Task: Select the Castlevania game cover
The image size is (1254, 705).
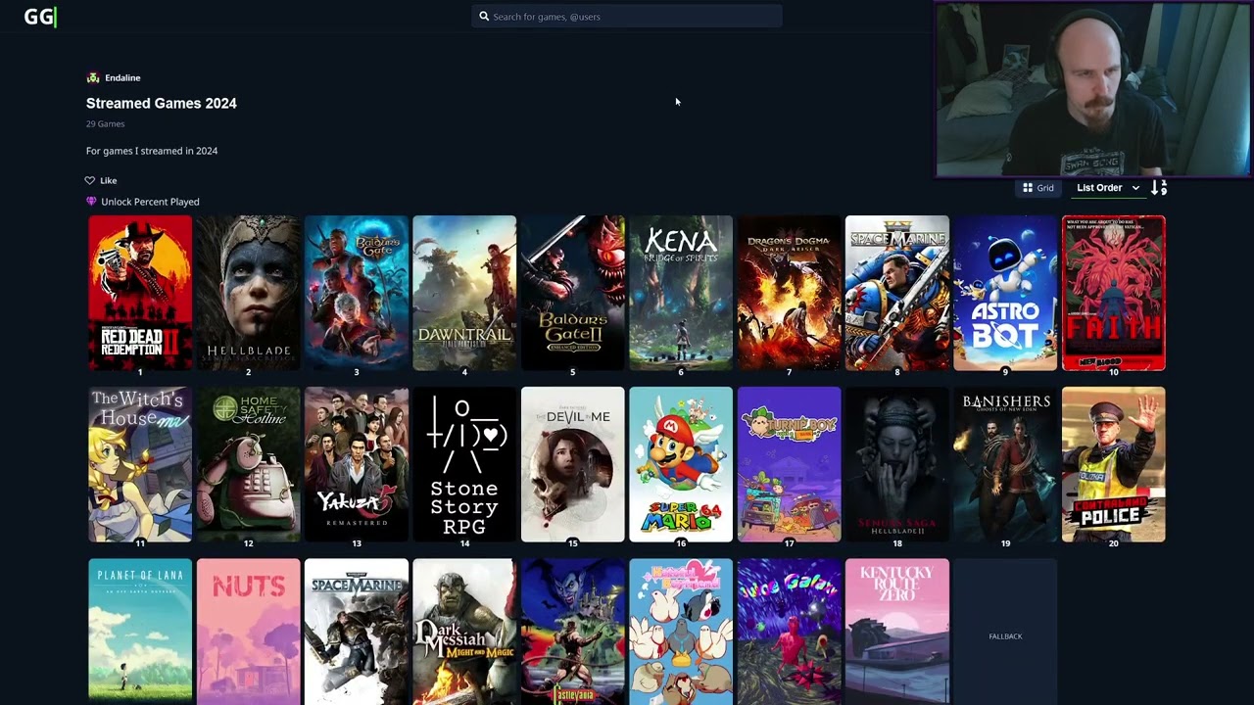Action: click(x=573, y=632)
